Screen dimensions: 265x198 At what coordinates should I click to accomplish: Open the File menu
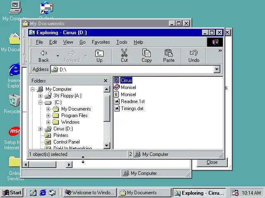[x=39, y=42]
